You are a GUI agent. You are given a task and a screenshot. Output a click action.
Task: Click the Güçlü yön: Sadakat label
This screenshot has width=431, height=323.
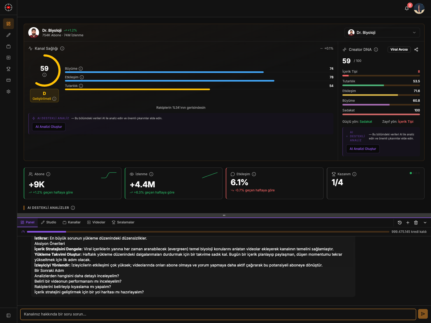coord(357,122)
